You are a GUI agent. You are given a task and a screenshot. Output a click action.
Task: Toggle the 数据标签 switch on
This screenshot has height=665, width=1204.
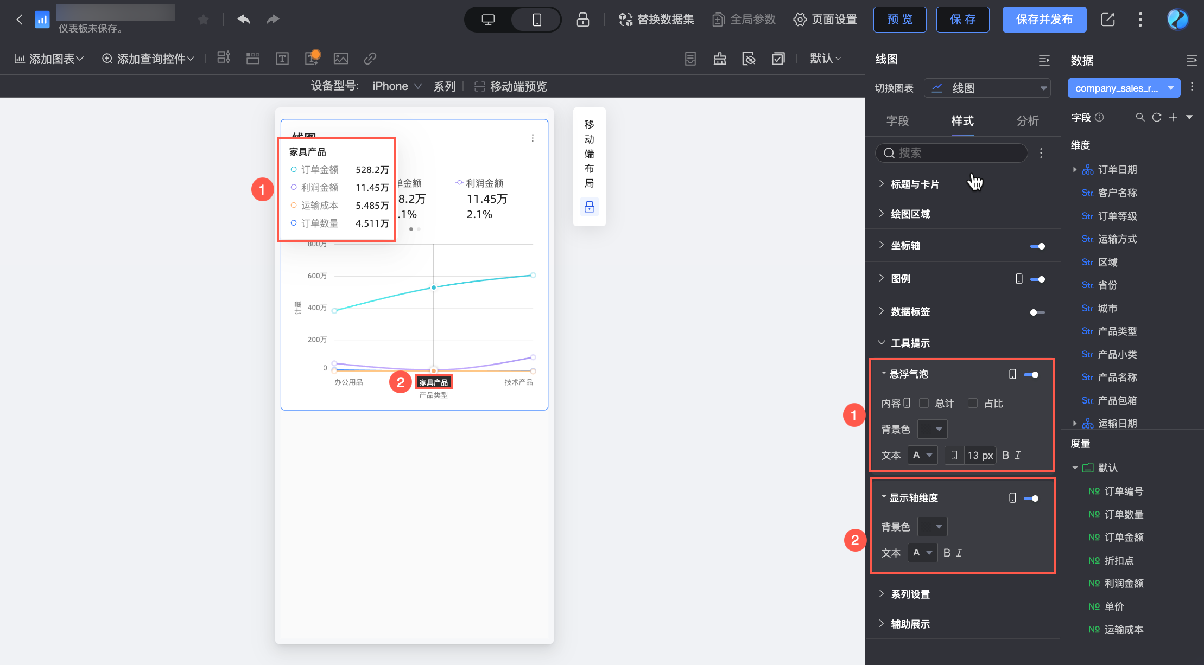point(1037,312)
